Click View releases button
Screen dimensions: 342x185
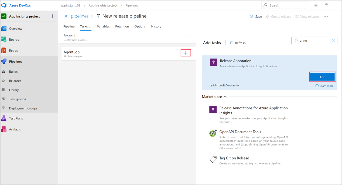[x=307, y=16]
